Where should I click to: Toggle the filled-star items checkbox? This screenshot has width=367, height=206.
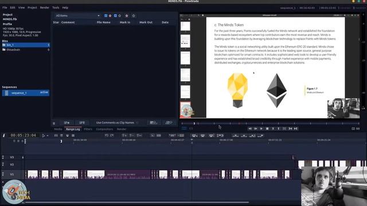106,15
